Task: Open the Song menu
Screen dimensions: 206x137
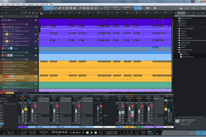Action: pos(8,4)
